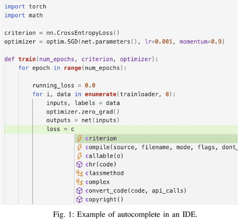Click the "import torch" line
This screenshot has height=219, width=238.
coord(25,7)
